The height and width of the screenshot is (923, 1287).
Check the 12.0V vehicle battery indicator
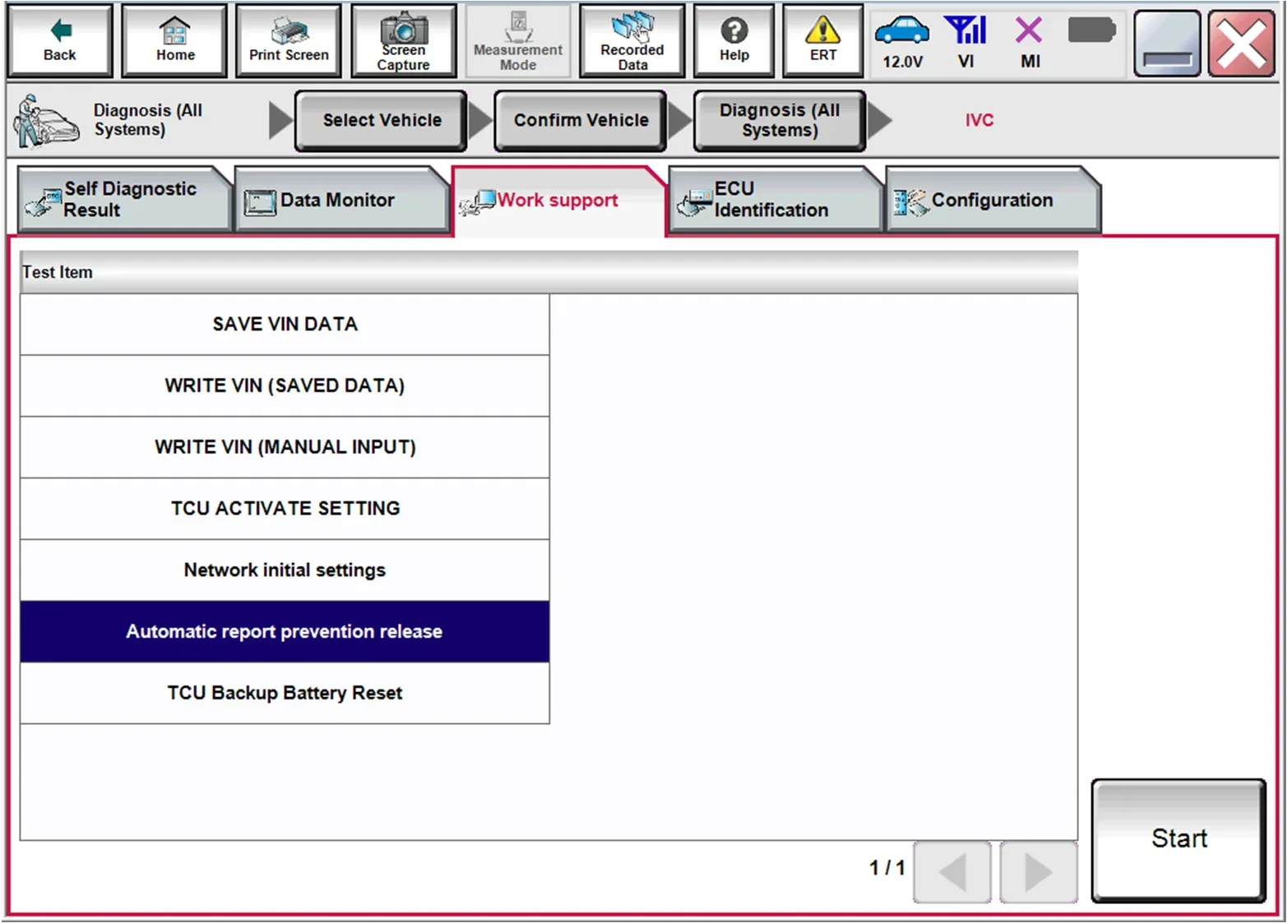pyautogui.click(x=902, y=41)
